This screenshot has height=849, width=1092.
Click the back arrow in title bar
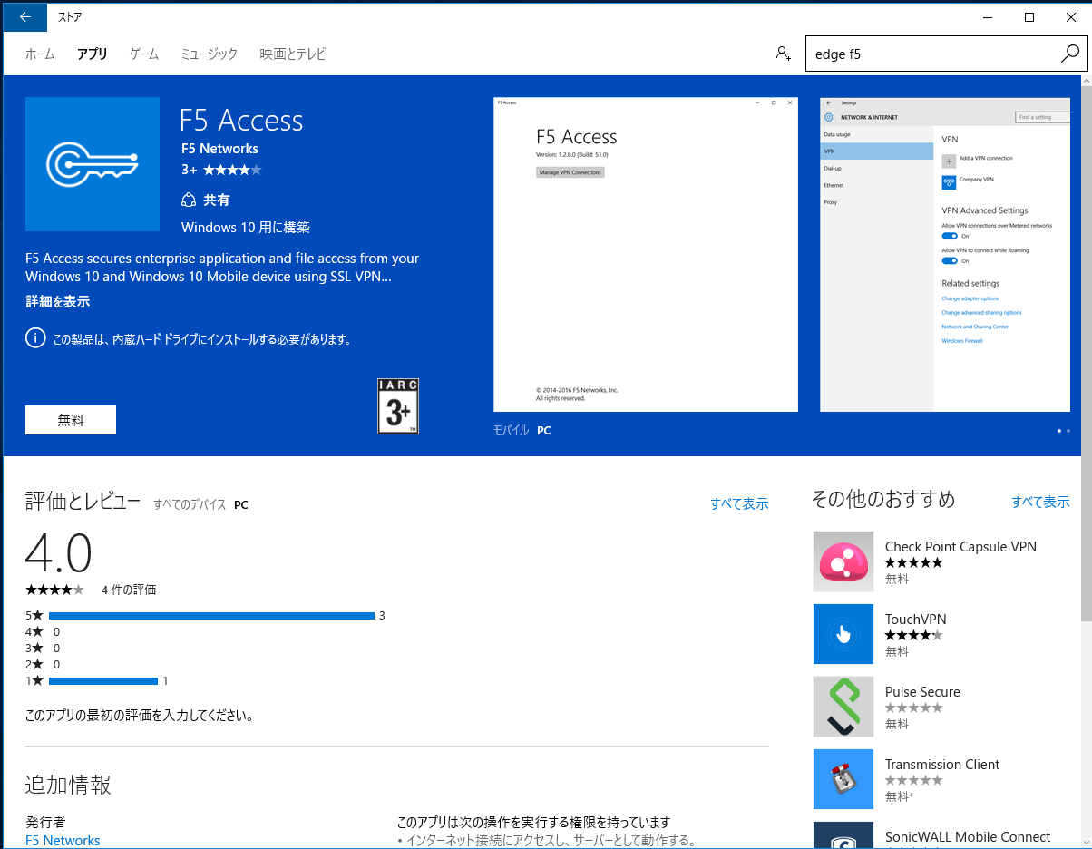tap(24, 16)
